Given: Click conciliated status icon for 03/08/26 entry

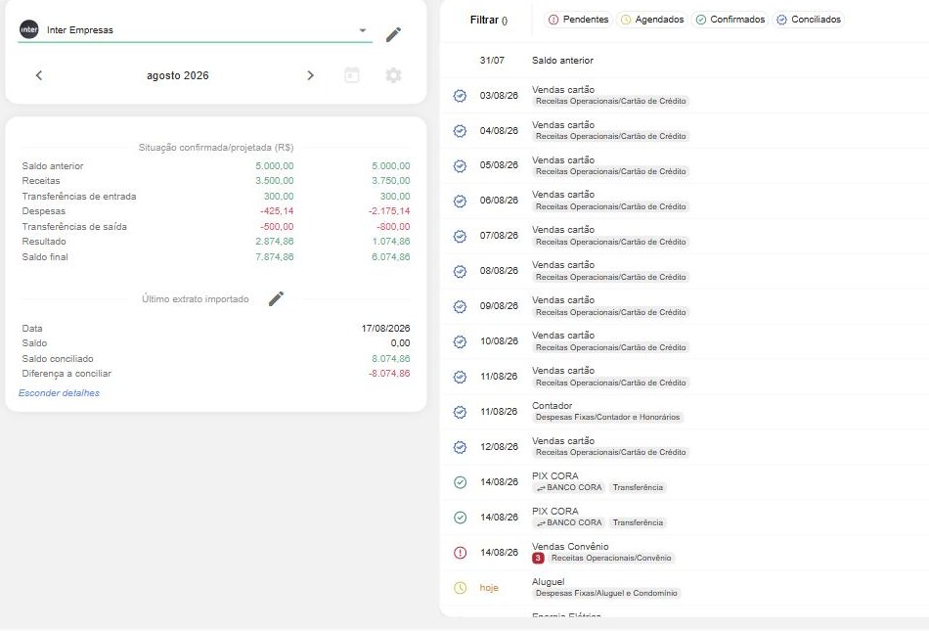Looking at the screenshot, I should (460, 96).
